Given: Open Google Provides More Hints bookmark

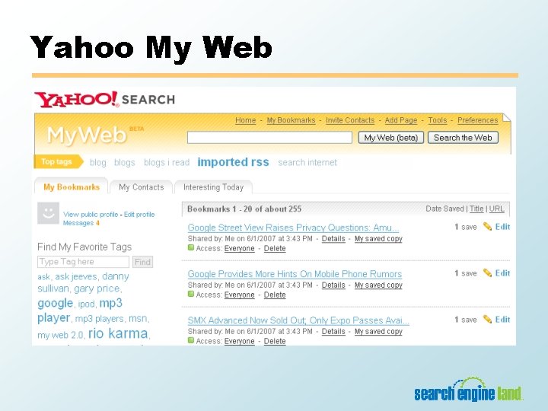Looking at the screenshot, I should point(295,274).
